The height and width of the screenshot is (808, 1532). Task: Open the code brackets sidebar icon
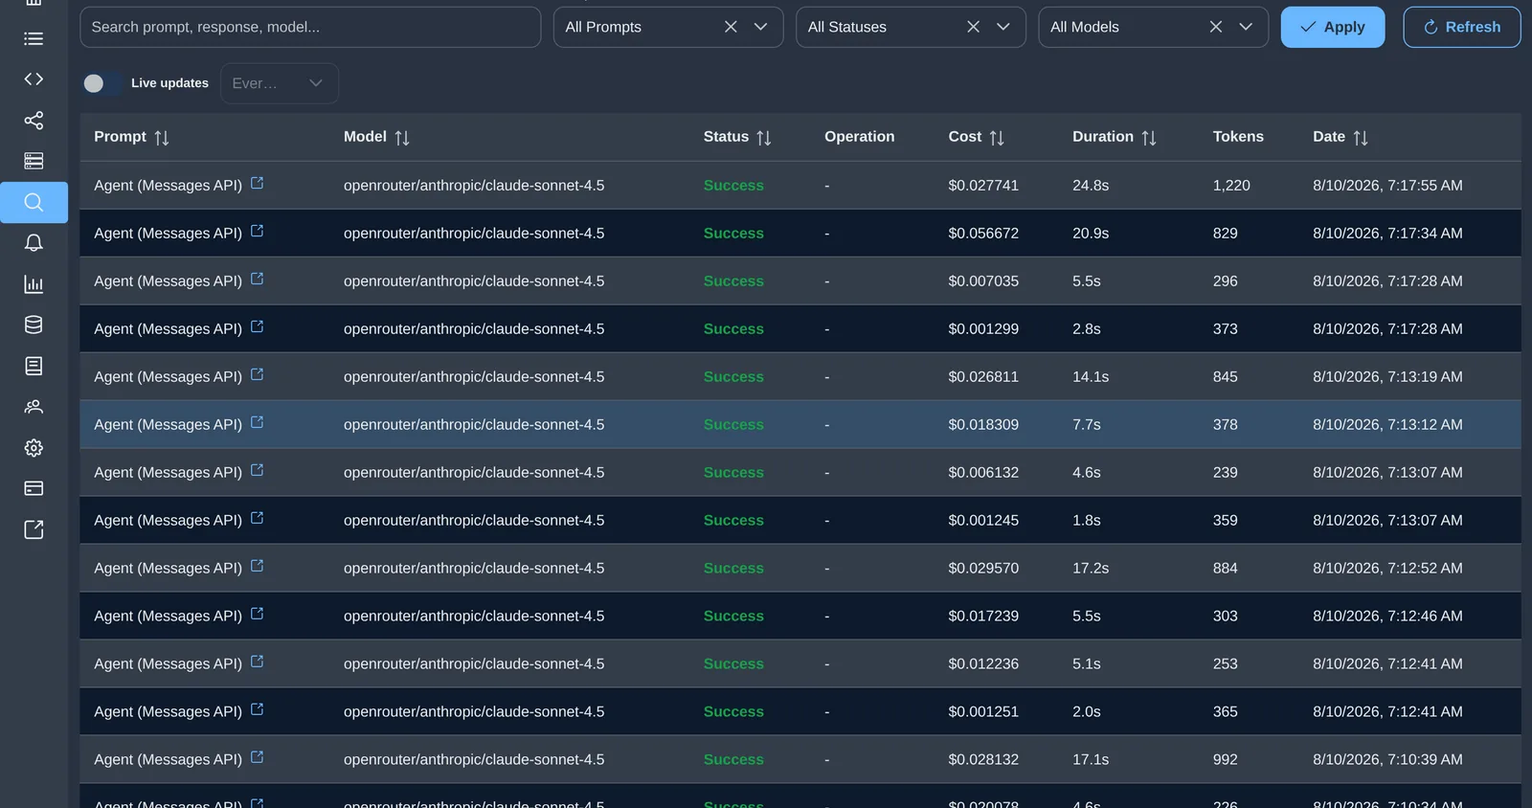tap(34, 79)
